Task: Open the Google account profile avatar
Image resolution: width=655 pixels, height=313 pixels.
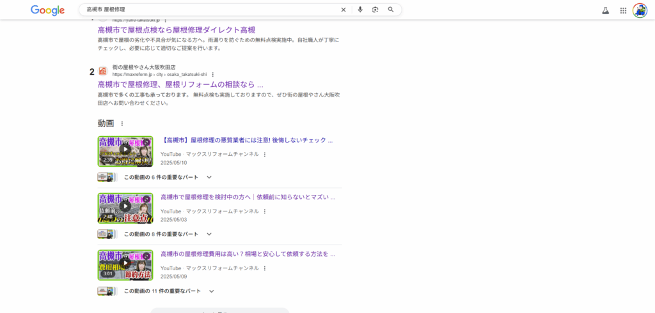Action: (640, 10)
